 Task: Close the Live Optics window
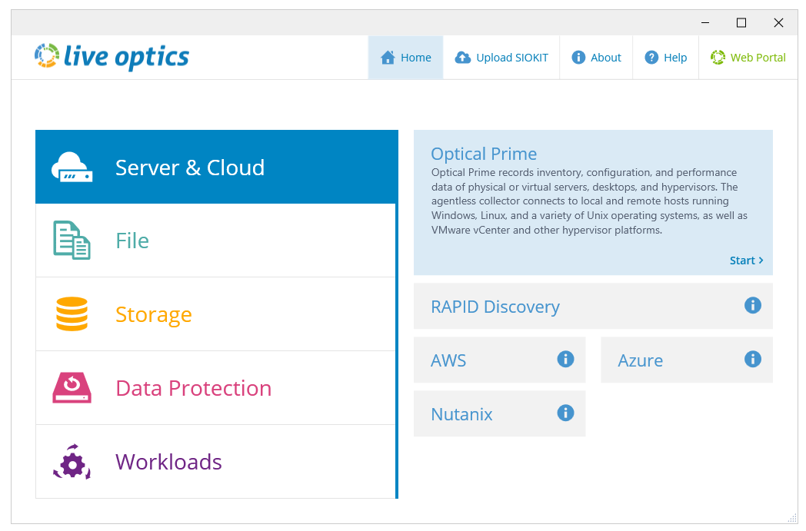[778, 22]
